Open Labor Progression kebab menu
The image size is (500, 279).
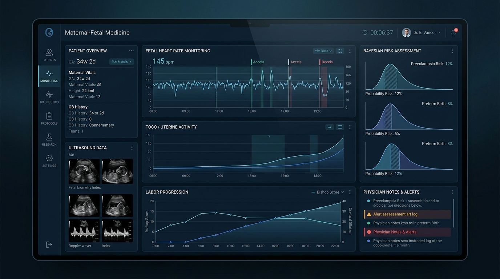(x=350, y=192)
